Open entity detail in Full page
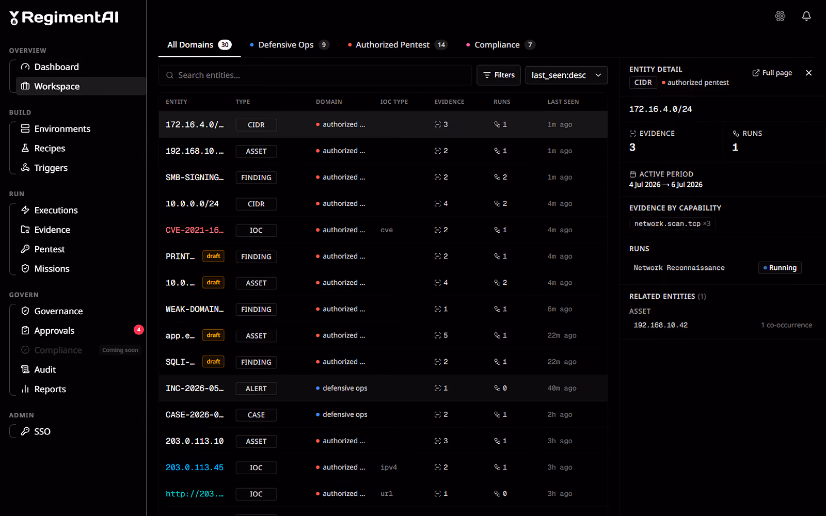Screen dimensions: 826x516 tap(772, 73)
